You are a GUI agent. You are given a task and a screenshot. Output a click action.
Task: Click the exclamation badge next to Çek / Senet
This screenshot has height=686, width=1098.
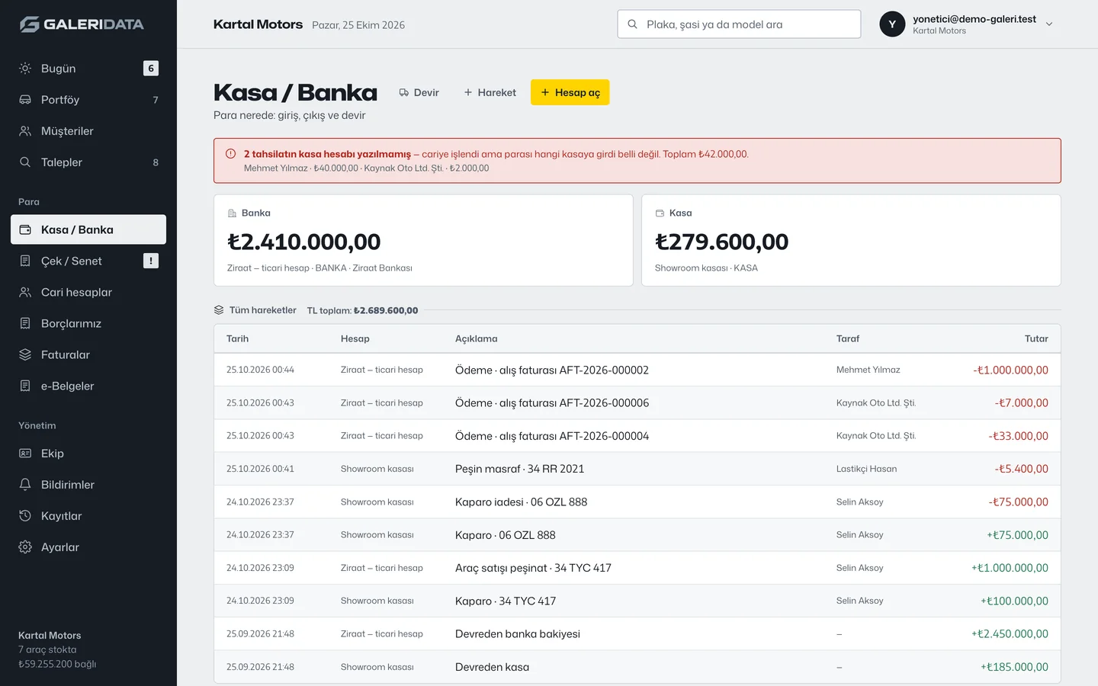click(151, 261)
